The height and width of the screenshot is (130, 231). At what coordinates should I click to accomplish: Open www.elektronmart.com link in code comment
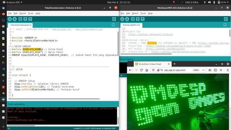(89, 29)
